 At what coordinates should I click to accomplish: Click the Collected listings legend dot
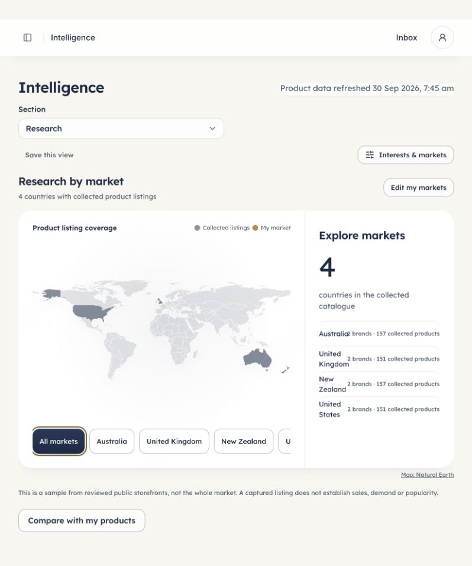197,228
